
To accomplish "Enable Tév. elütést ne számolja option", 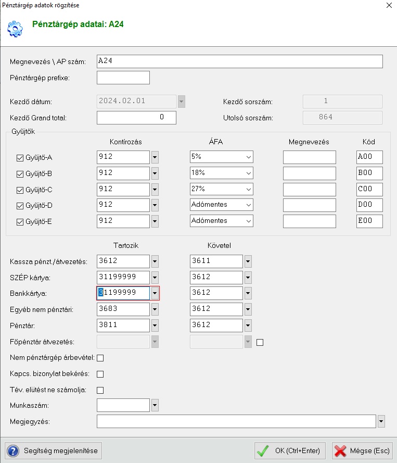I will [x=100, y=390].
